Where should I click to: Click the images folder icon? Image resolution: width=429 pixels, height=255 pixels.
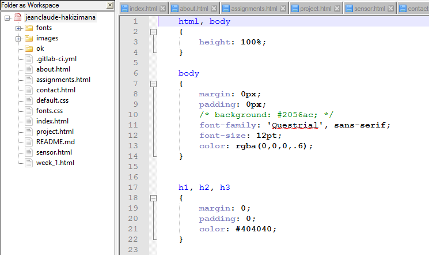[29, 38]
